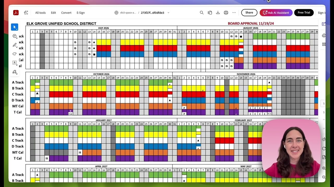Open the Add Text Box tool
The width and height of the screenshot is (334, 187).
pos(14,63)
